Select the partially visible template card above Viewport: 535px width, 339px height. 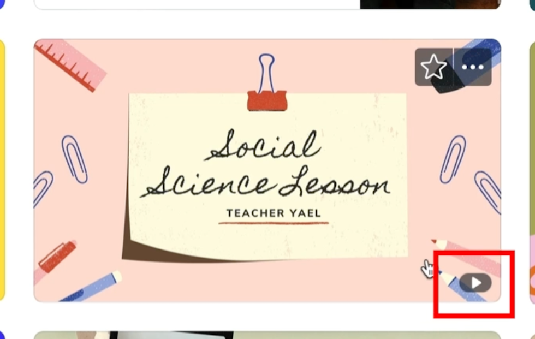click(x=267, y=4)
